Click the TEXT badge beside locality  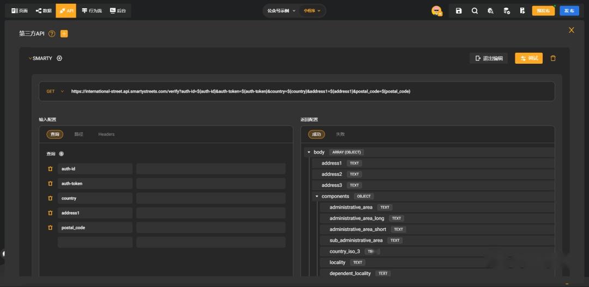coord(358,262)
